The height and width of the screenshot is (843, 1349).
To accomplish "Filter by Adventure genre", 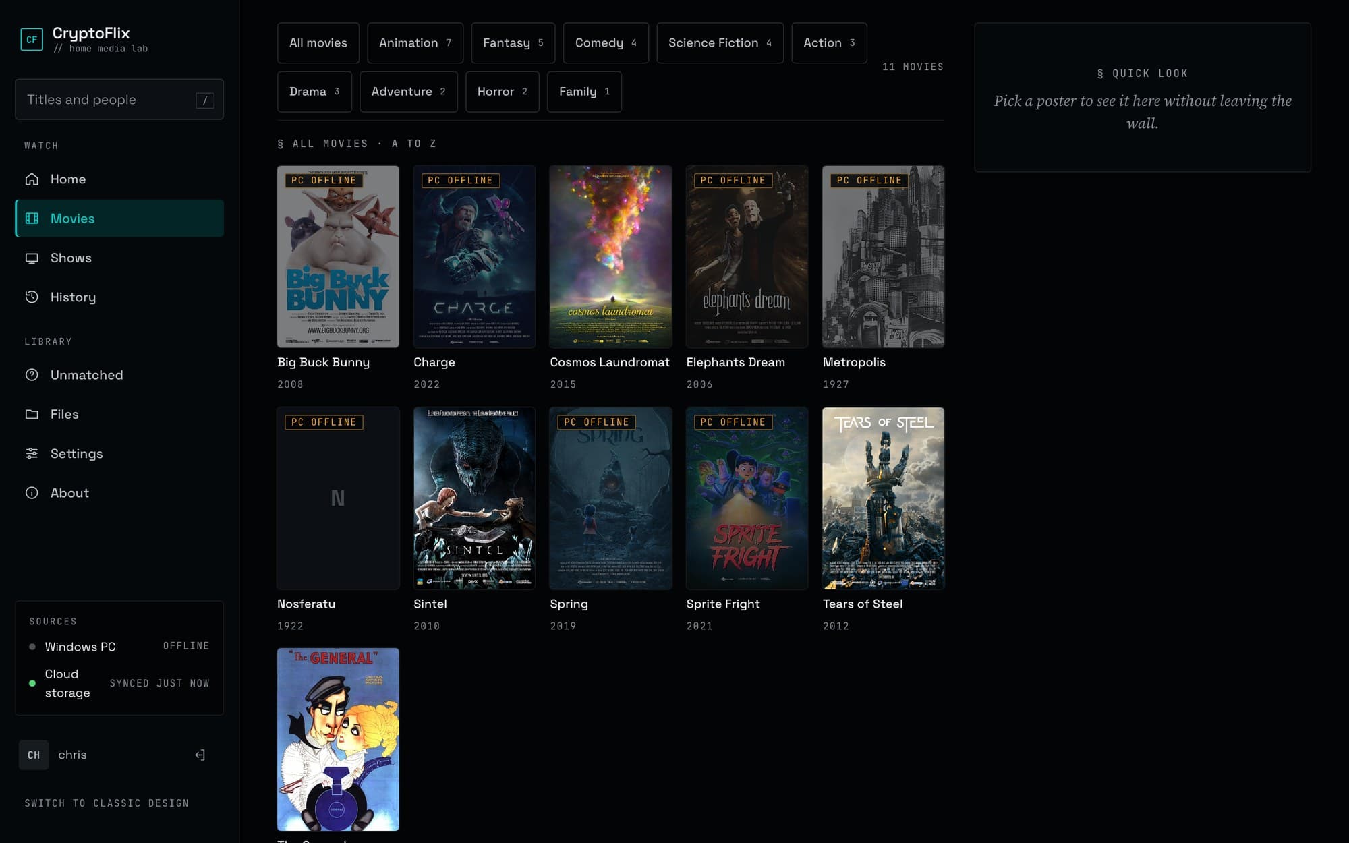I will pyautogui.click(x=408, y=91).
